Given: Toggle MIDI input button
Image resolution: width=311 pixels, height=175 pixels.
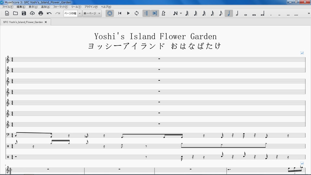Looking at the screenshot, I should [x=110, y=13].
